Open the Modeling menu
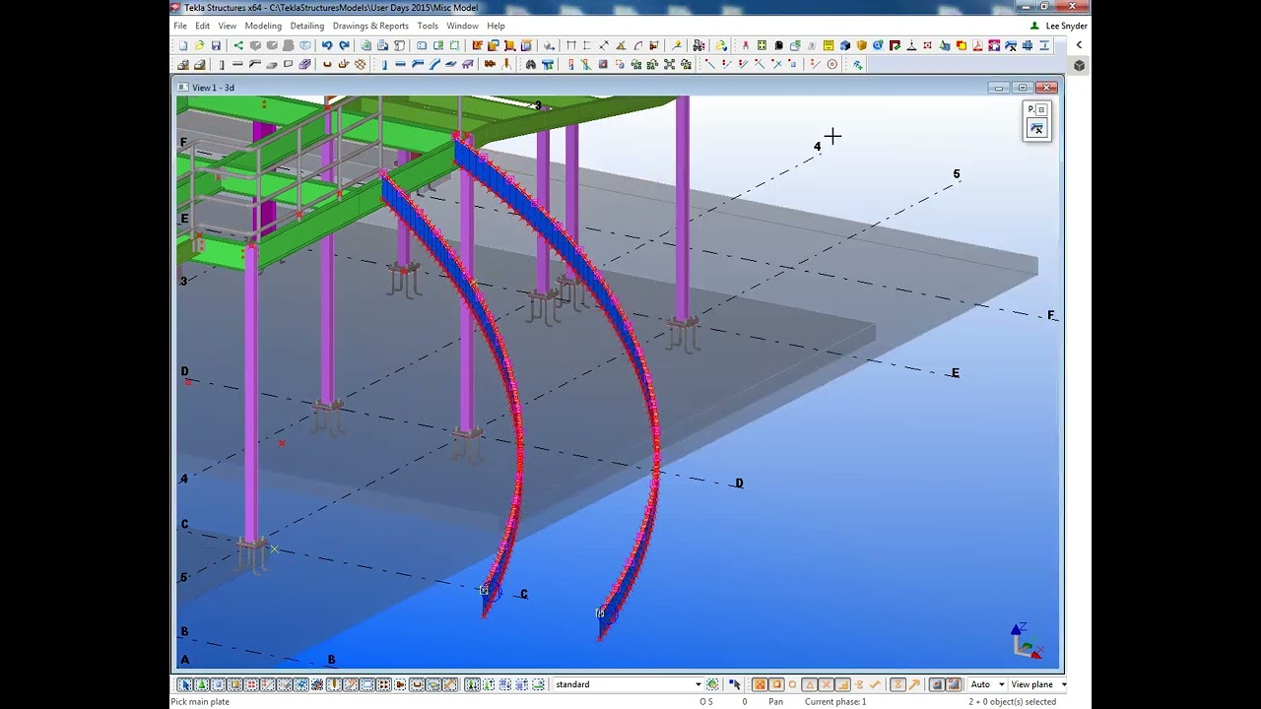 [263, 26]
